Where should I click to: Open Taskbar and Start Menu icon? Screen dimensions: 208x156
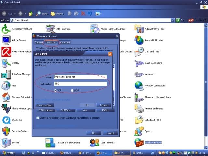[x=50, y=143]
